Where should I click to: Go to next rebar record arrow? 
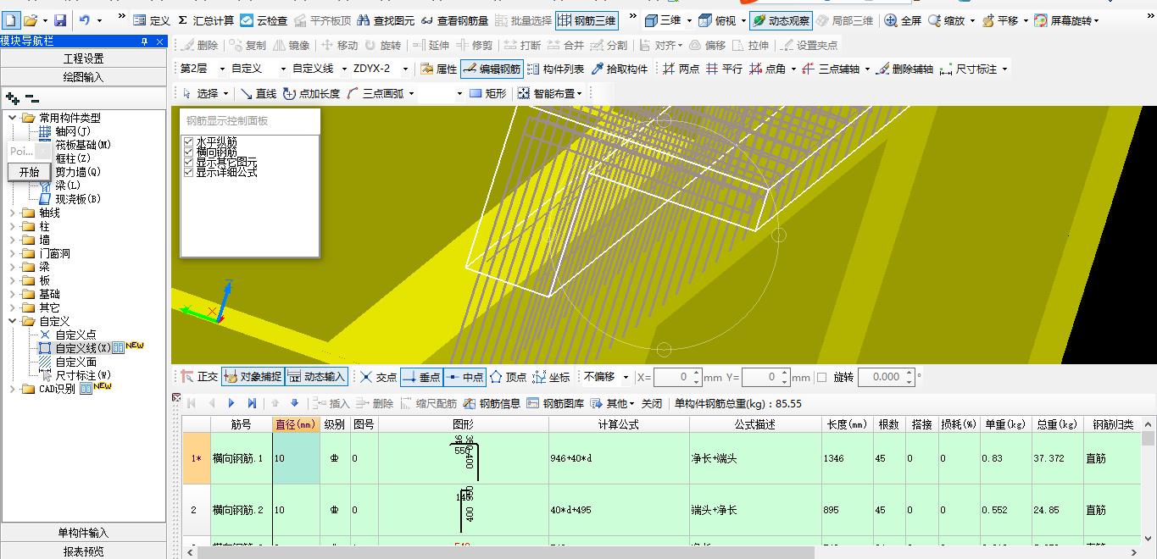231,403
